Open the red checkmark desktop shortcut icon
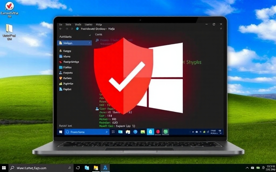 (x=9, y=6)
